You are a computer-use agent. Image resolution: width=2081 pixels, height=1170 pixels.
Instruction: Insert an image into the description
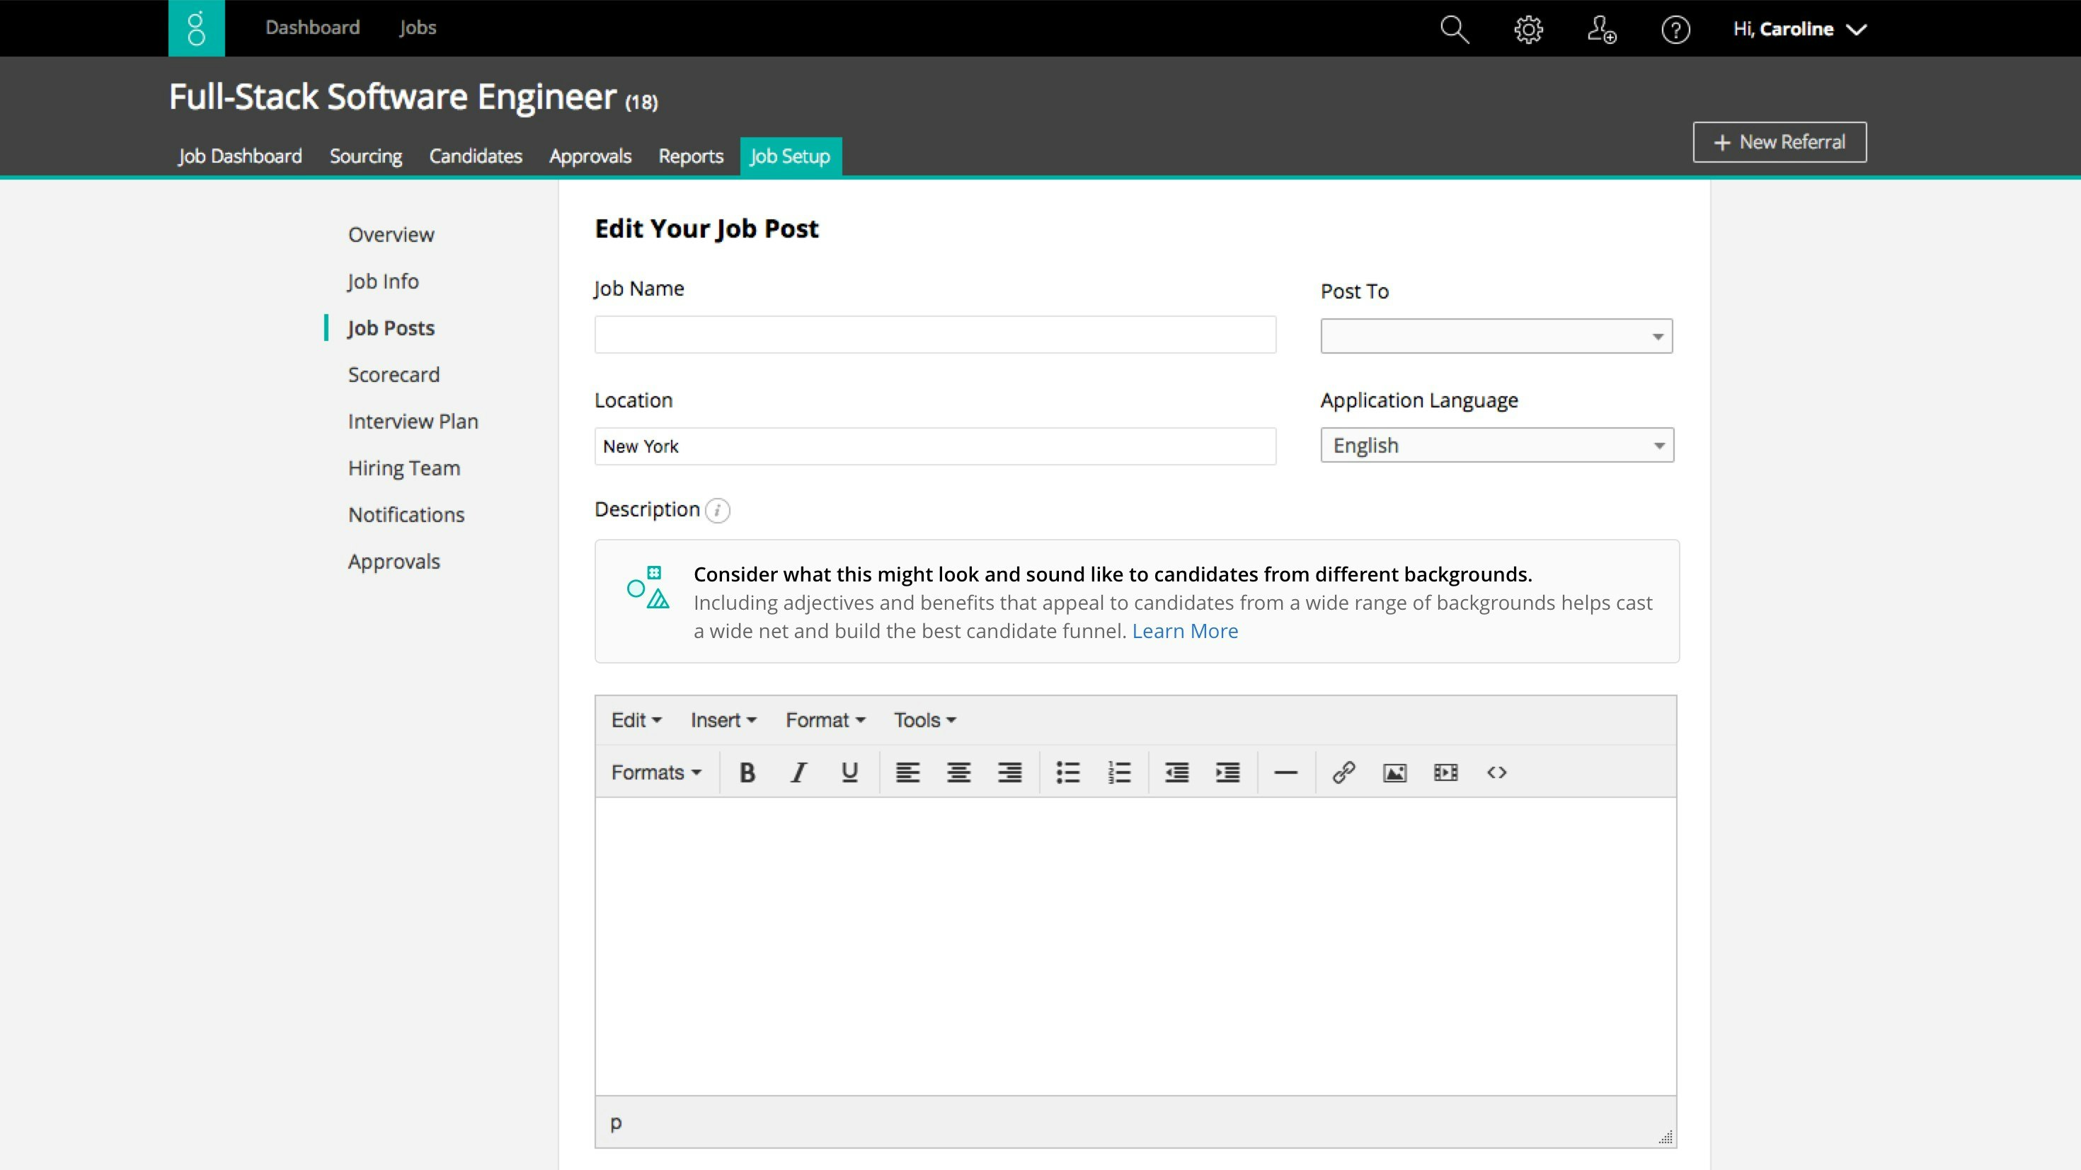pos(1394,772)
